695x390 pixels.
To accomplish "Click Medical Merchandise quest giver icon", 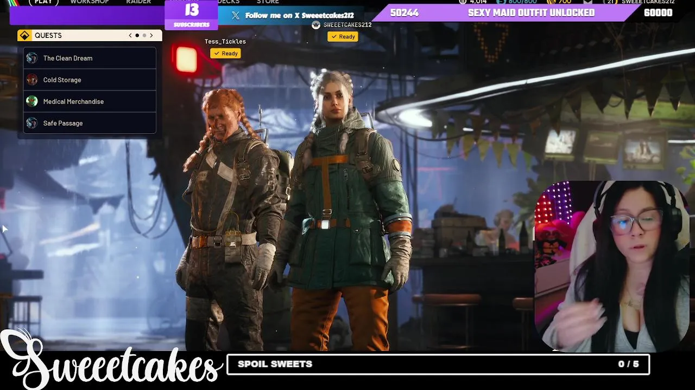I will 32,101.
